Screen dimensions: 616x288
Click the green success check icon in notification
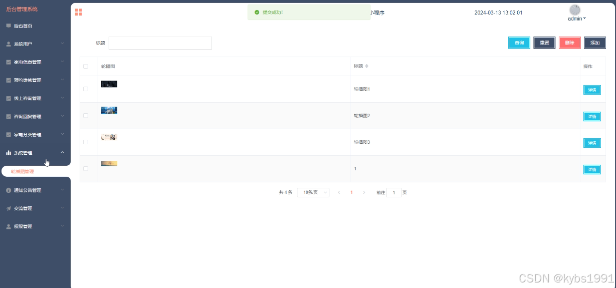(x=257, y=12)
